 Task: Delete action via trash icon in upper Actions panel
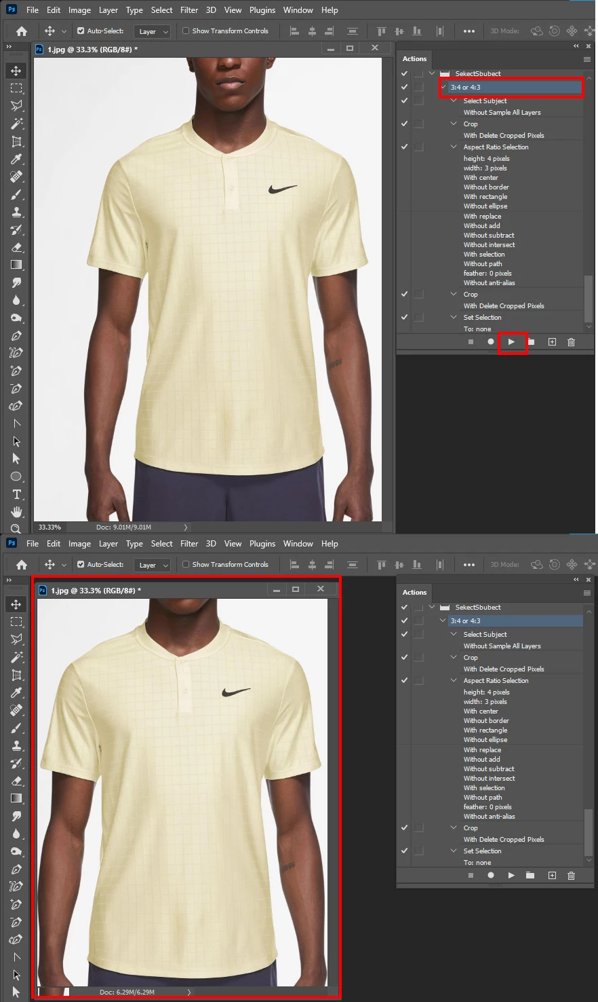[x=571, y=342]
